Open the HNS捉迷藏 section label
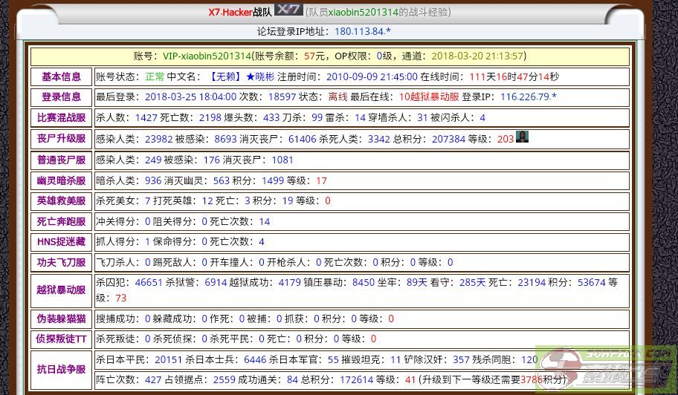Image resolution: width=678 pixels, height=395 pixels. (62, 242)
